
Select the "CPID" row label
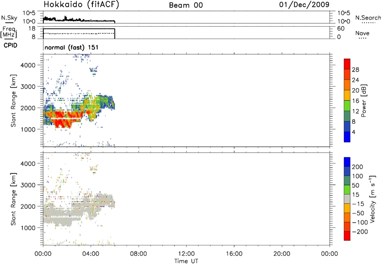(x=10, y=45)
